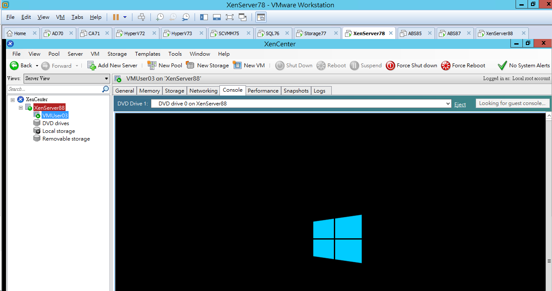Click the VMware pause (suspend) toolbar icon
Screen dimensions: 552x291
pos(116,17)
